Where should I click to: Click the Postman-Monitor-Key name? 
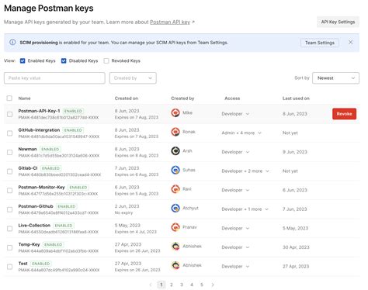pyautogui.click(x=41, y=188)
